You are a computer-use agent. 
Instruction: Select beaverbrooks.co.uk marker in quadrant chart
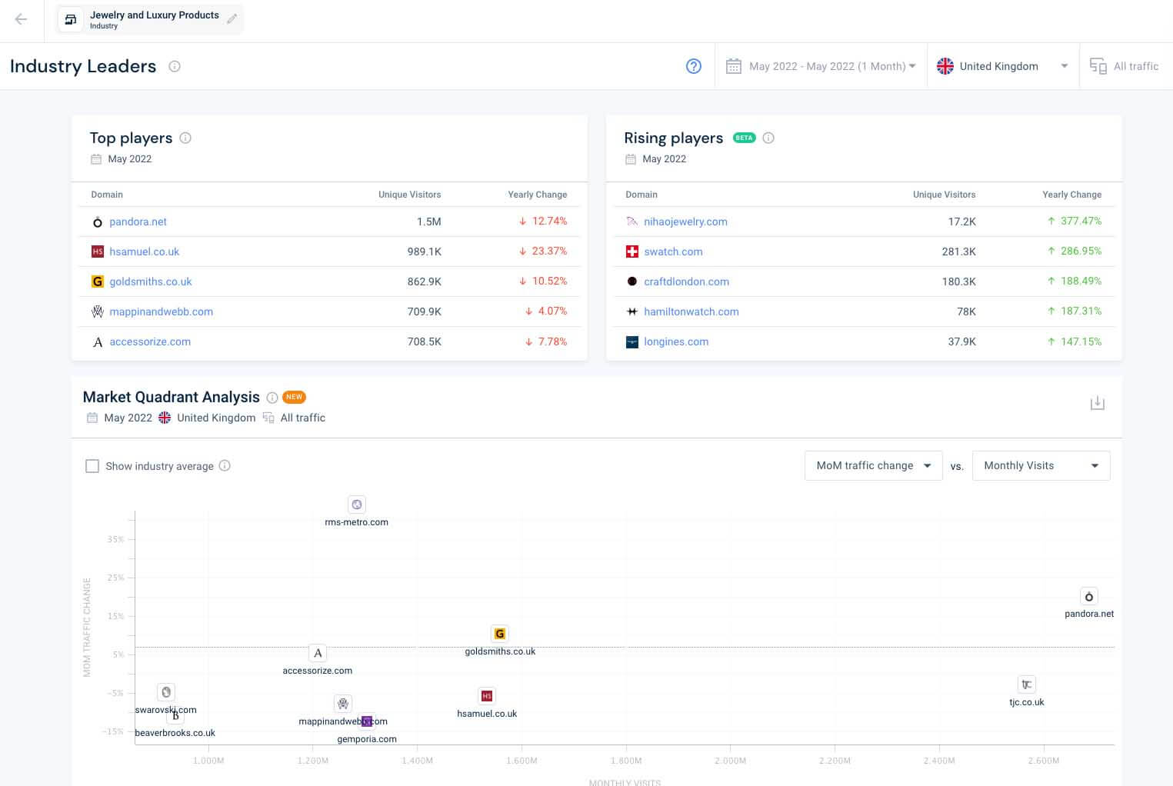point(175,716)
